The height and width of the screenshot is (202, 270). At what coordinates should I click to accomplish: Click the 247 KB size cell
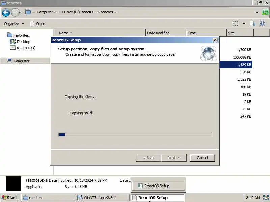point(246,116)
